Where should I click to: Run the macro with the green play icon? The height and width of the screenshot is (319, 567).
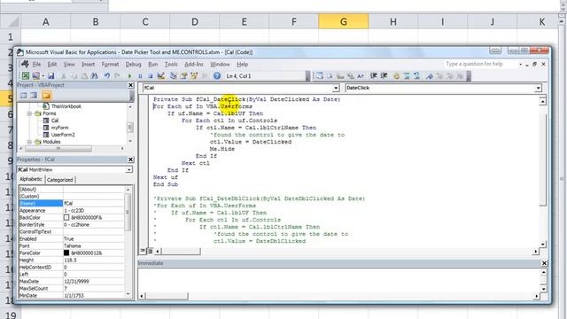tap(130, 75)
